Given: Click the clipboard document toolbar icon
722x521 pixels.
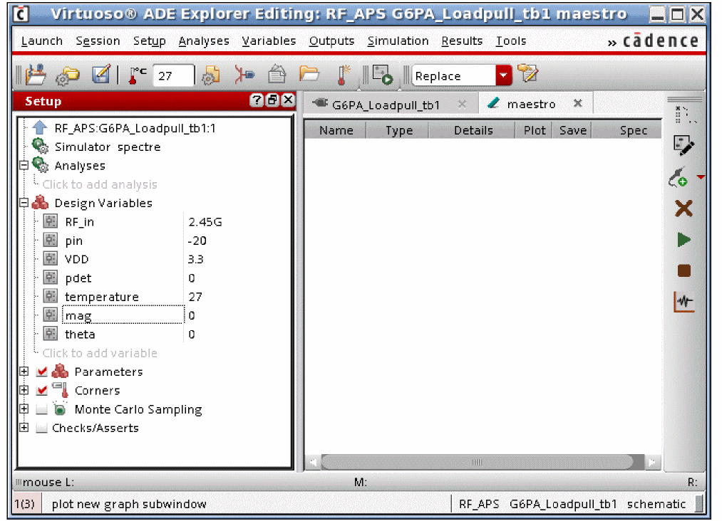Looking at the screenshot, I should tap(277, 75).
